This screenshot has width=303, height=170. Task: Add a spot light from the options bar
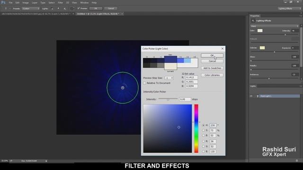point(52,8)
